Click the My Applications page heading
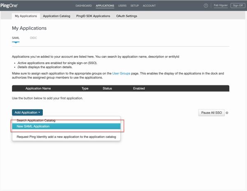Screen dimensions: 247x191 29,28
